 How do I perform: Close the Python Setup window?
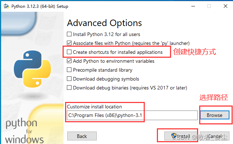coord(225,6)
